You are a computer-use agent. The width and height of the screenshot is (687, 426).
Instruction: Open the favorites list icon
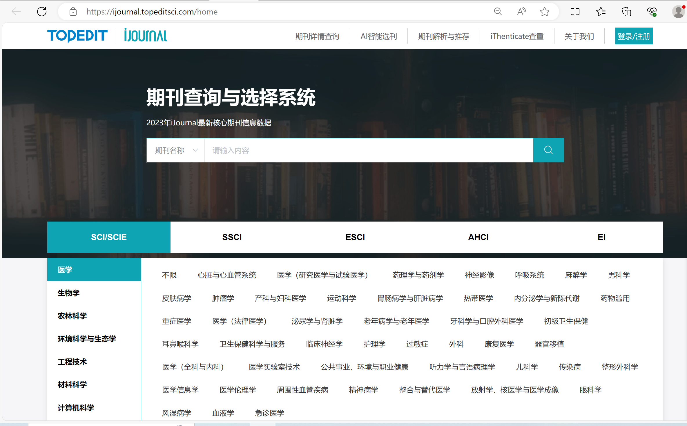tap(601, 12)
